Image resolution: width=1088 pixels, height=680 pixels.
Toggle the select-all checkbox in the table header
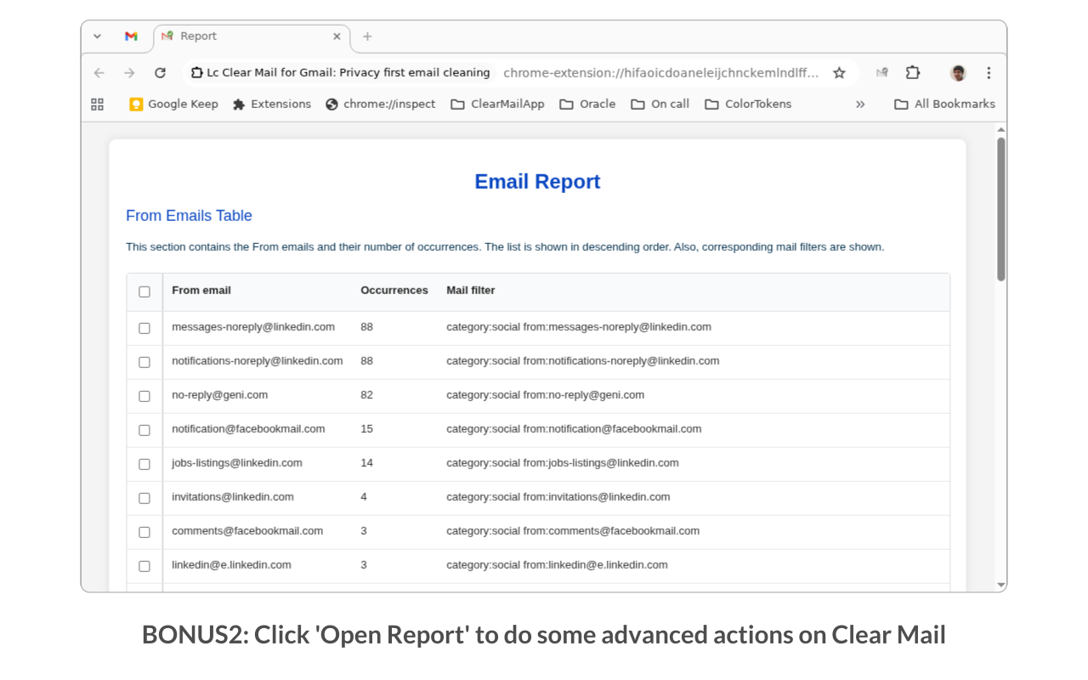pyautogui.click(x=144, y=291)
